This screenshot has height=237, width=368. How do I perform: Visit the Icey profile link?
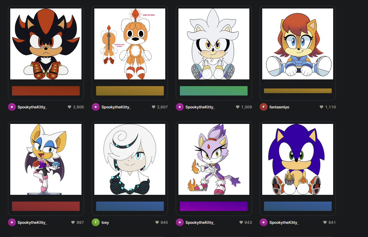105,223
